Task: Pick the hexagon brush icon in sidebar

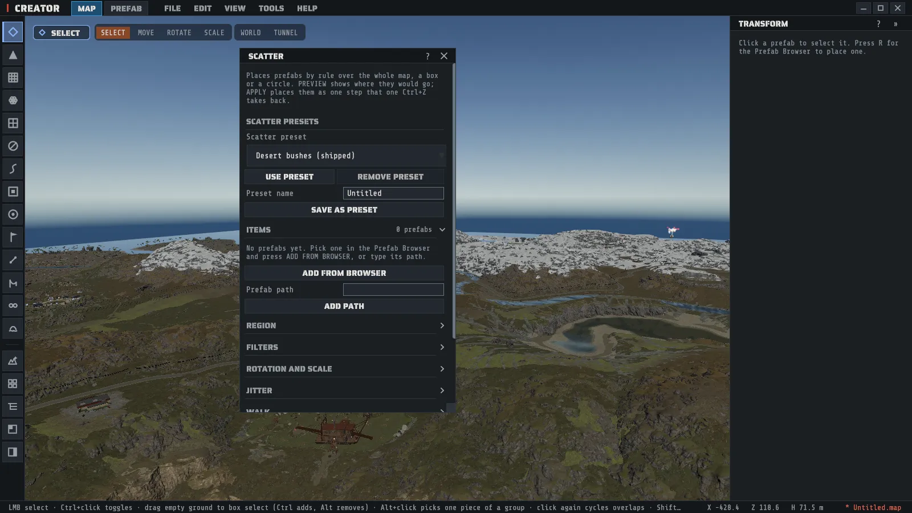Action: coord(13,100)
